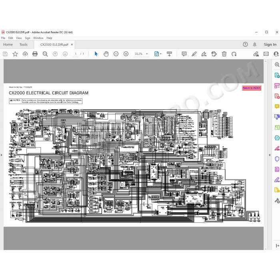Open the Edit menu
Viewport: 280px width, 280px height.
point(10,38)
